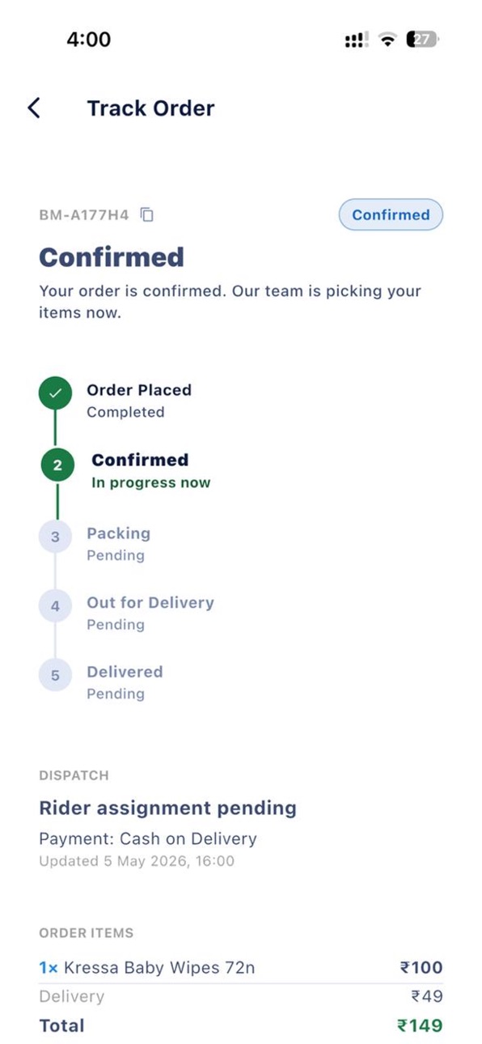This screenshot has height=1044, width=482.
Task: Tap the step 4 circle icon
Action: (x=55, y=605)
